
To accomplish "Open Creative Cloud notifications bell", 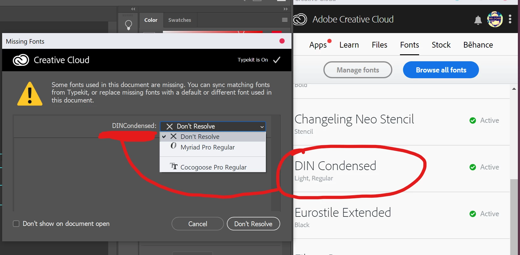I will tap(478, 20).
